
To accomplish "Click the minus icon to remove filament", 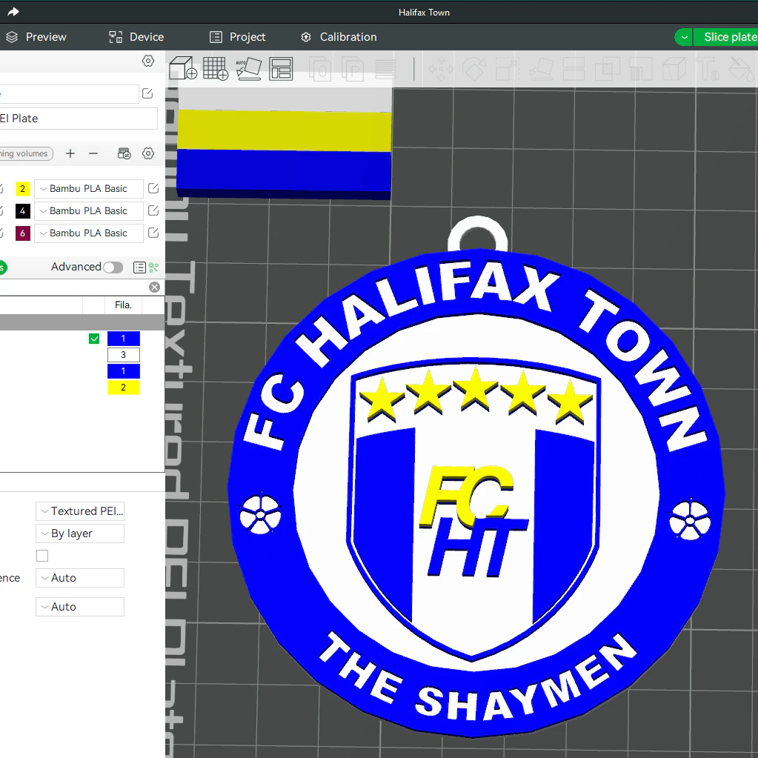I will coord(93,153).
